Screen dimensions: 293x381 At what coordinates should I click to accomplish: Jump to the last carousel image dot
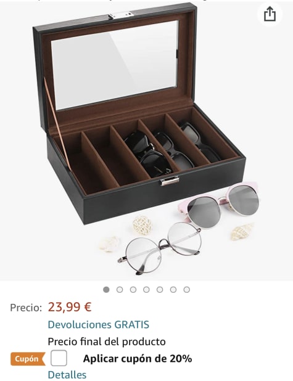pyautogui.click(x=186, y=289)
